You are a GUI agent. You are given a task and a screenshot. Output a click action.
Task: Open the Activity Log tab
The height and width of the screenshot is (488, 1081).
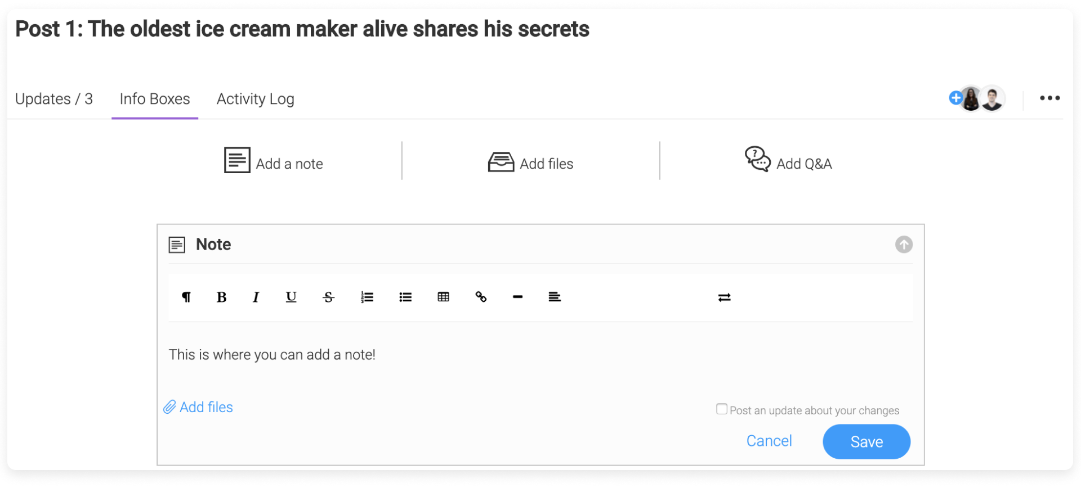[x=256, y=99]
